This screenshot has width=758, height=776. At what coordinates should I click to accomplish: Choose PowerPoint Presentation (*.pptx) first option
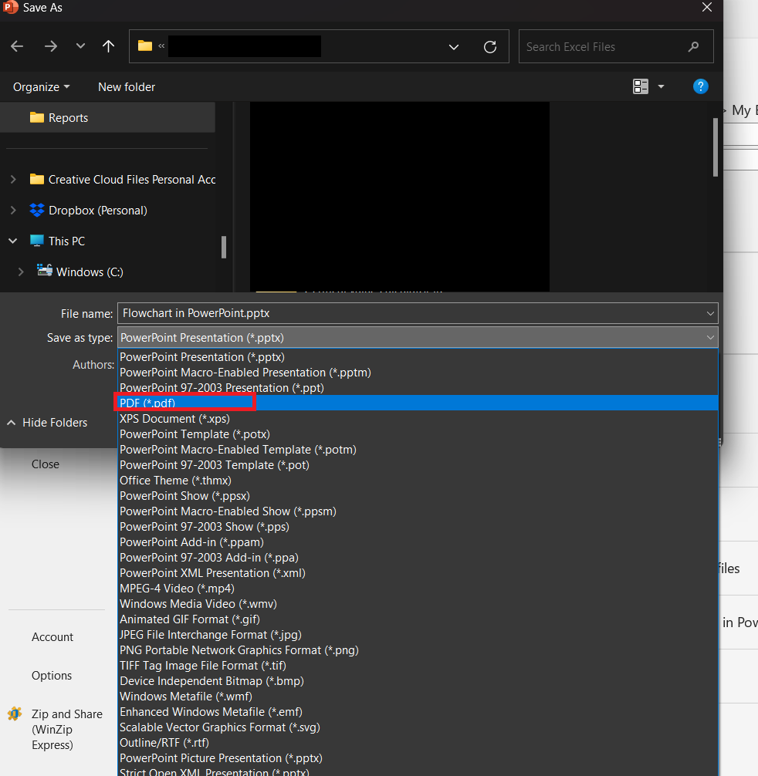pos(418,357)
